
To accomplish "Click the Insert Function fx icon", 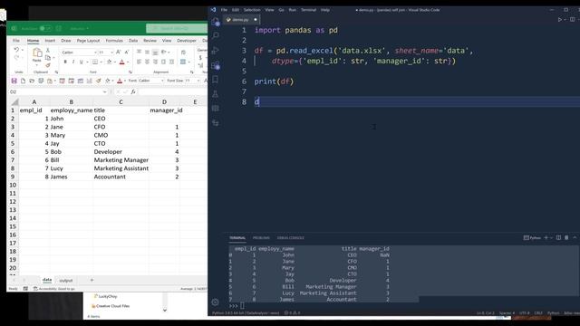I will [133, 91].
